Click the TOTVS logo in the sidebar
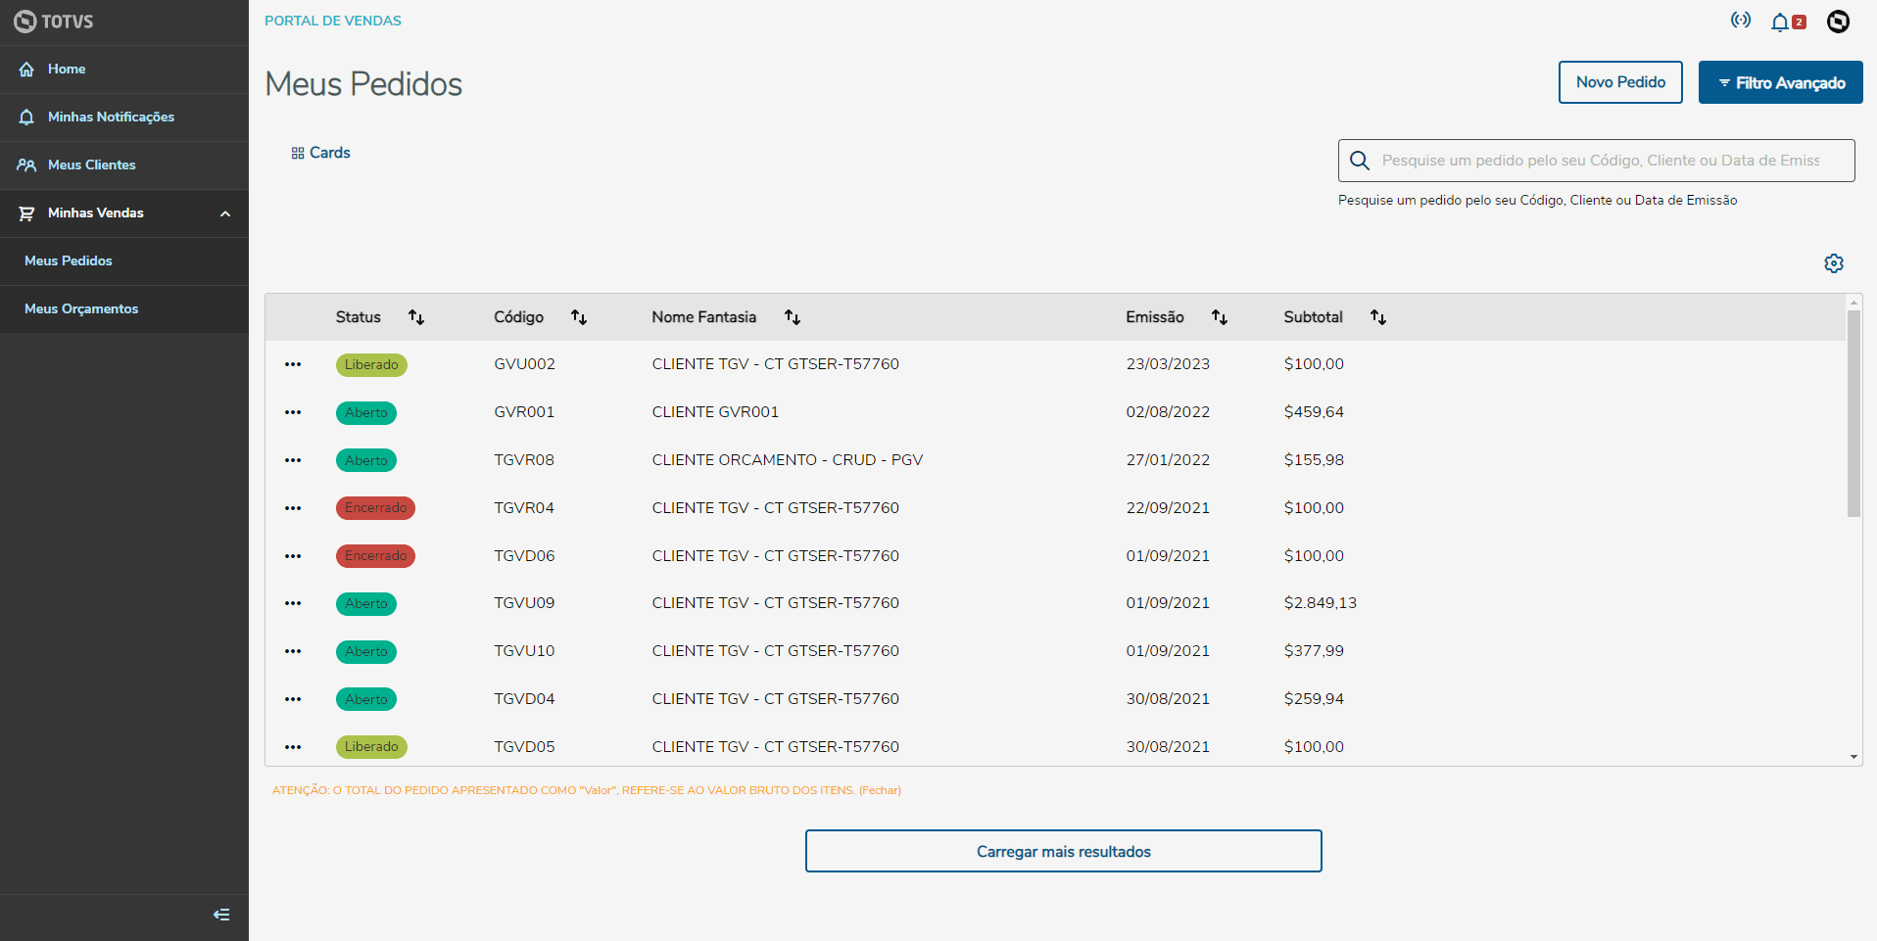This screenshot has width=1877, height=941. pos(55,22)
